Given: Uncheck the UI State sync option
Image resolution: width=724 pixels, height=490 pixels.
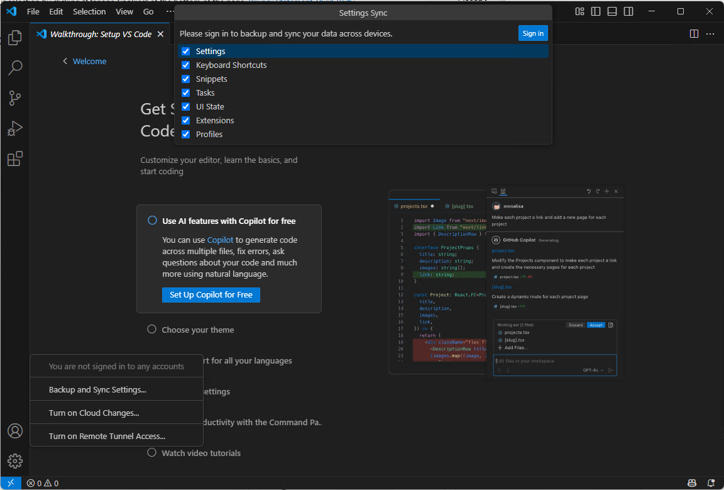Looking at the screenshot, I should (x=186, y=106).
